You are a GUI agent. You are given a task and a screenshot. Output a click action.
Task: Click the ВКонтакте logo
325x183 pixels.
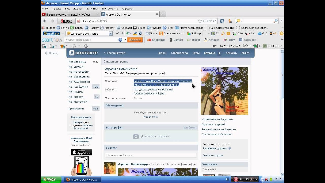tap(84, 53)
